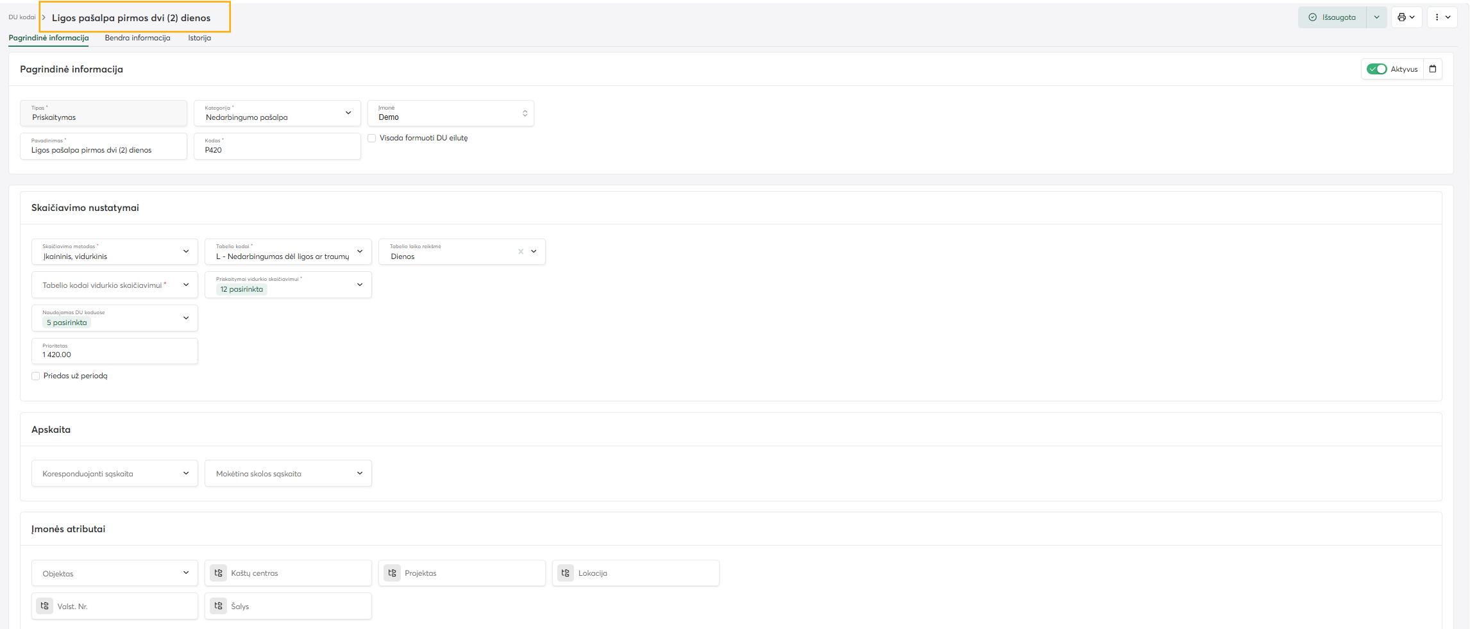
Task: Open the Koresponduojanti sąskaita dropdown
Action: click(115, 473)
